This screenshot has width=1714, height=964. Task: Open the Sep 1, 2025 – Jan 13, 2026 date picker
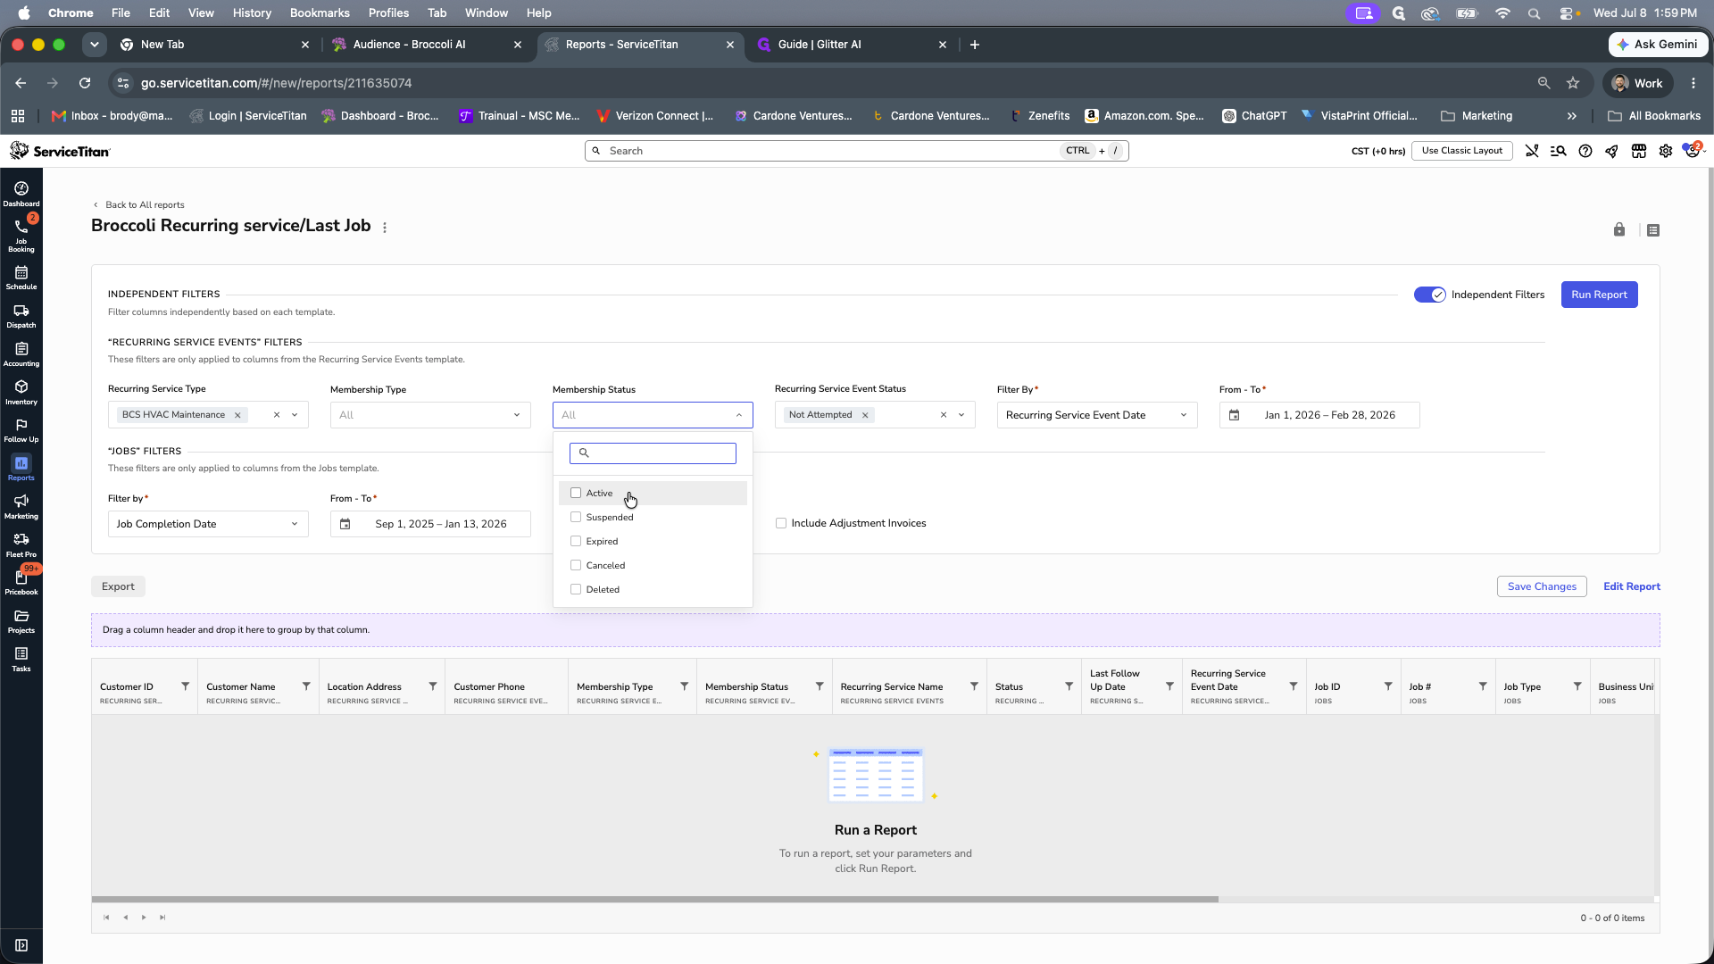pyautogui.click(x=430, y=524)
